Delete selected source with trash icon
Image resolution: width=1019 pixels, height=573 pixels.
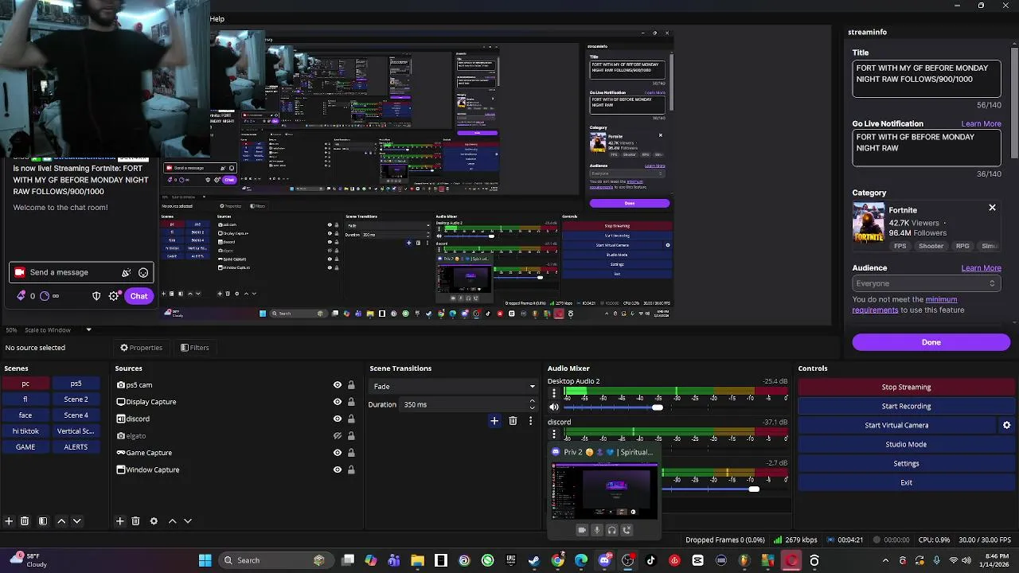coord(135,521)
